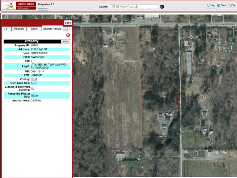Image resolution: width=237 pixels, height=178 pixels.
Task: Open the tab list dropdown arrow
Action: [x=70, y=29]
